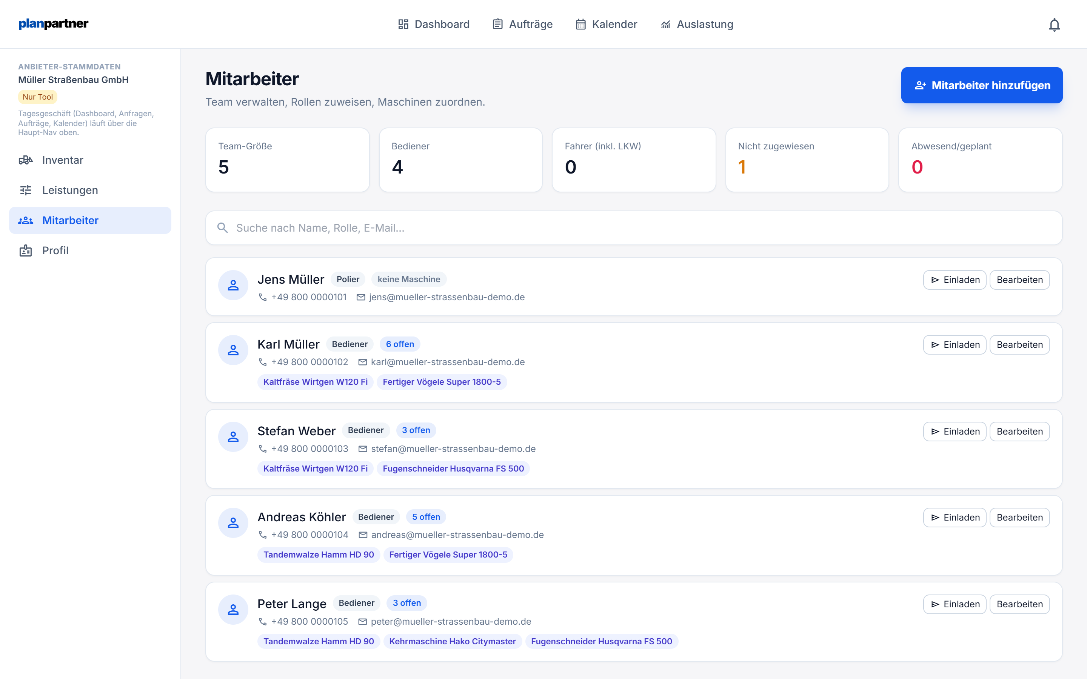Click Mitarbeiter hinzufügen button
This screenshot has width=1087, height=679.
pos(981,85)
